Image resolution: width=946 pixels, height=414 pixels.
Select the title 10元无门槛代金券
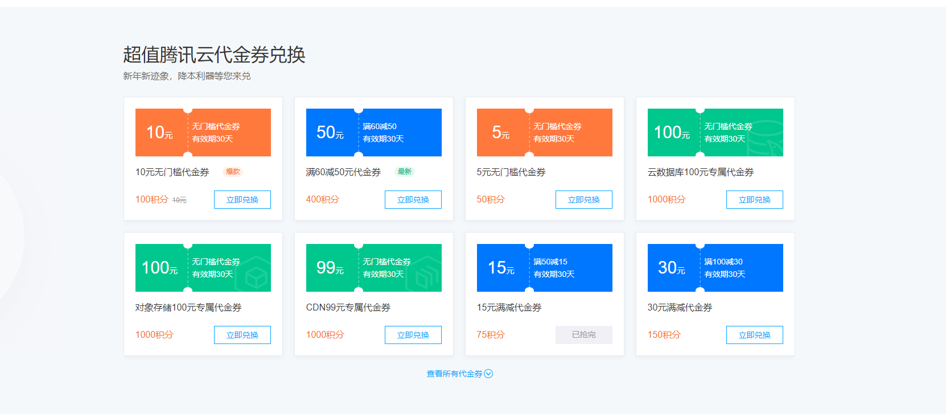click(172, 172)
